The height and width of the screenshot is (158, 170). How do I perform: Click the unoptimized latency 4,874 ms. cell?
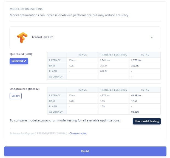(106, 95)
